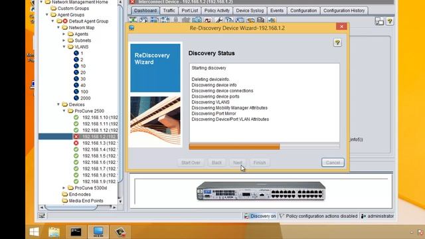
Task: Click the VLAN 2000 globe icon
Action: 76,98
